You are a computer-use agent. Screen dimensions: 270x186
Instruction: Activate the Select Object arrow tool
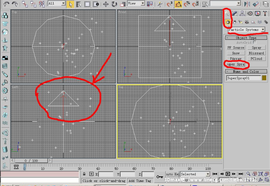point(71,4)
